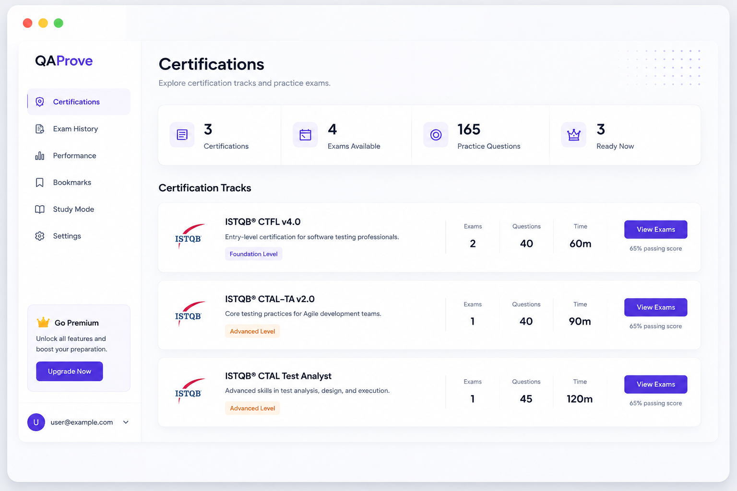Click the green maximize window button

click(x=59, y=23)
